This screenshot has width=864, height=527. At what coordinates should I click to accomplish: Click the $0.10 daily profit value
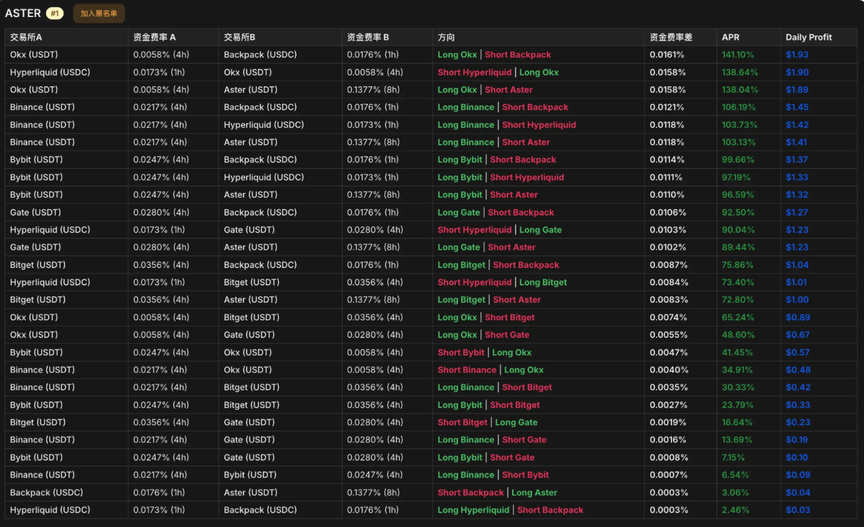[x=797, y=458]
